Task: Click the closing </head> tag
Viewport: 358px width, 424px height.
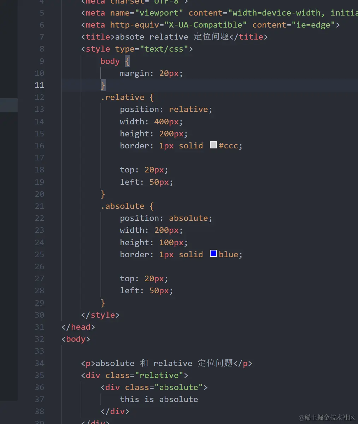Action: (x=78, y=327)
